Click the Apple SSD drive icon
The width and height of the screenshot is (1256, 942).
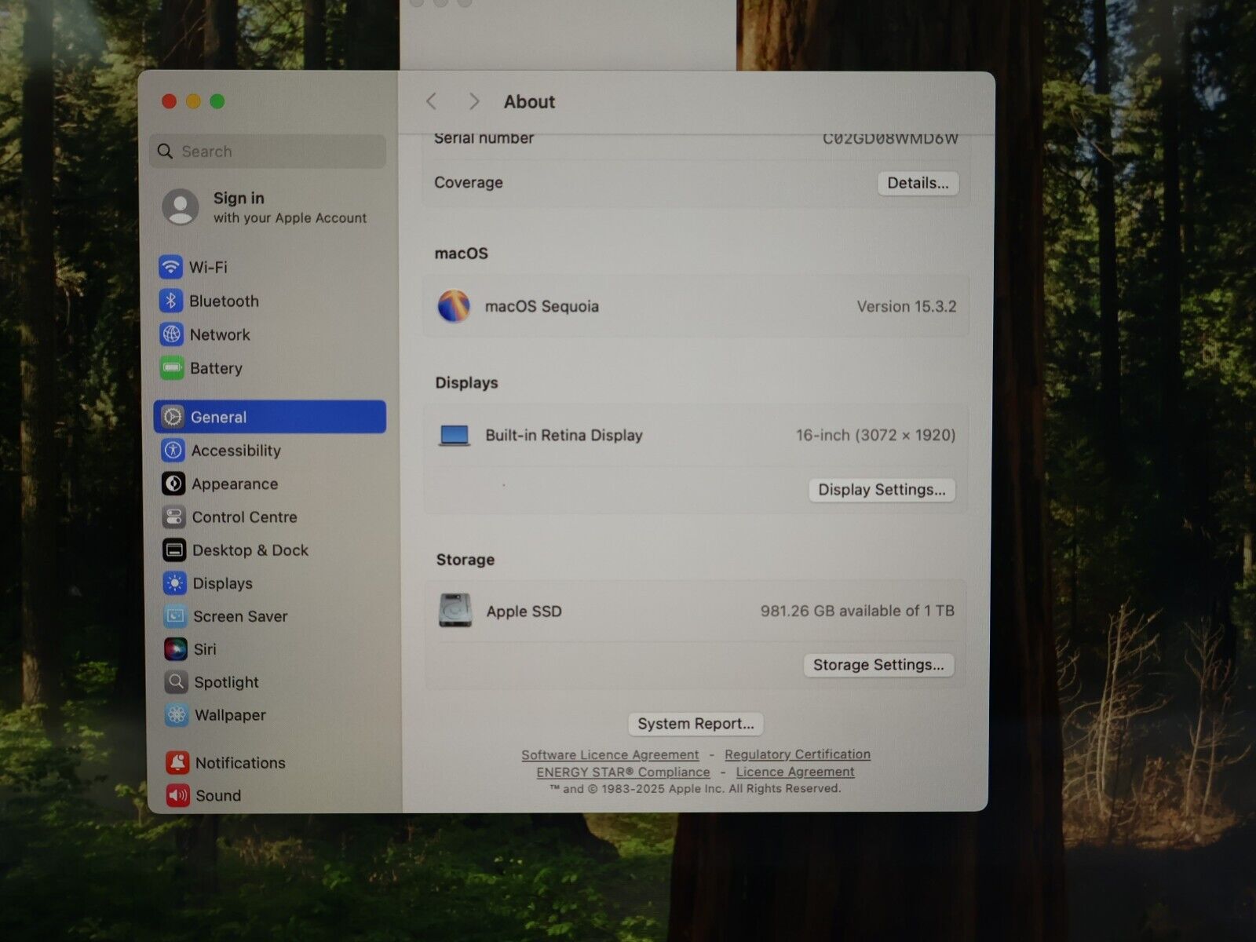click(455, 611)
